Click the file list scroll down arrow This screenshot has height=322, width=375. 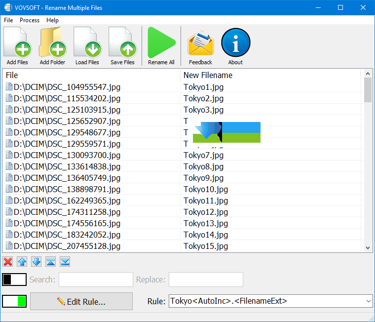368,247
